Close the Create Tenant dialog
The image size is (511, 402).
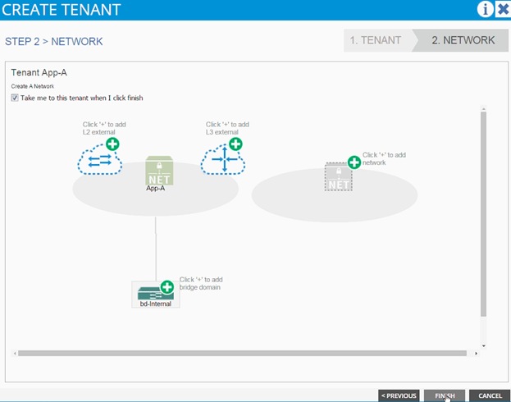503,9
